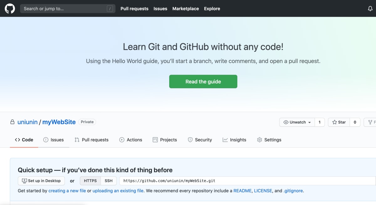Open the README recommendation link
The width and height of the screenshot is (376, 205).
point(243,191)
